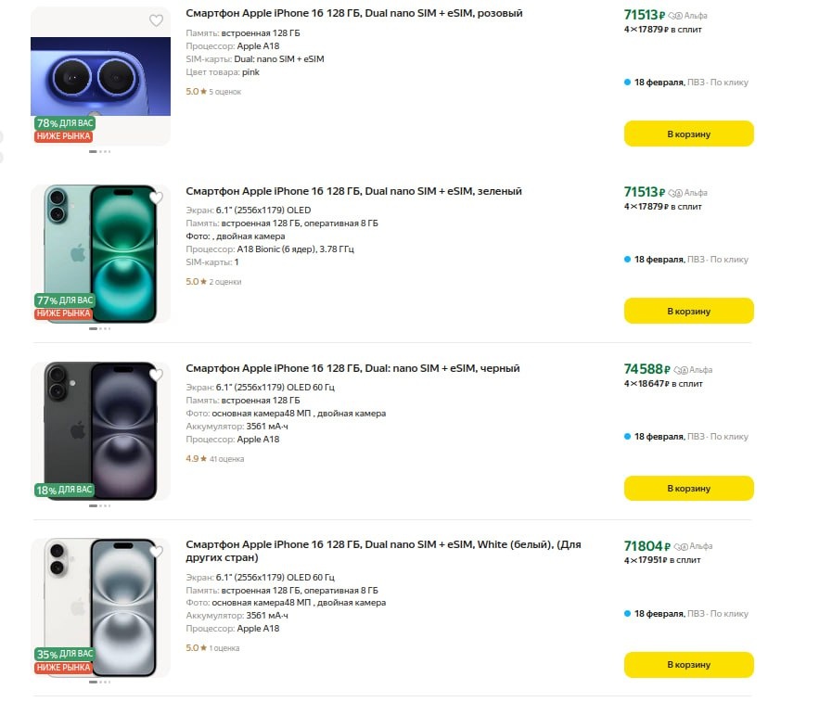Click the blue delivery dot of green iPhone
Viewport: 819px width, 702px height.
628,260
